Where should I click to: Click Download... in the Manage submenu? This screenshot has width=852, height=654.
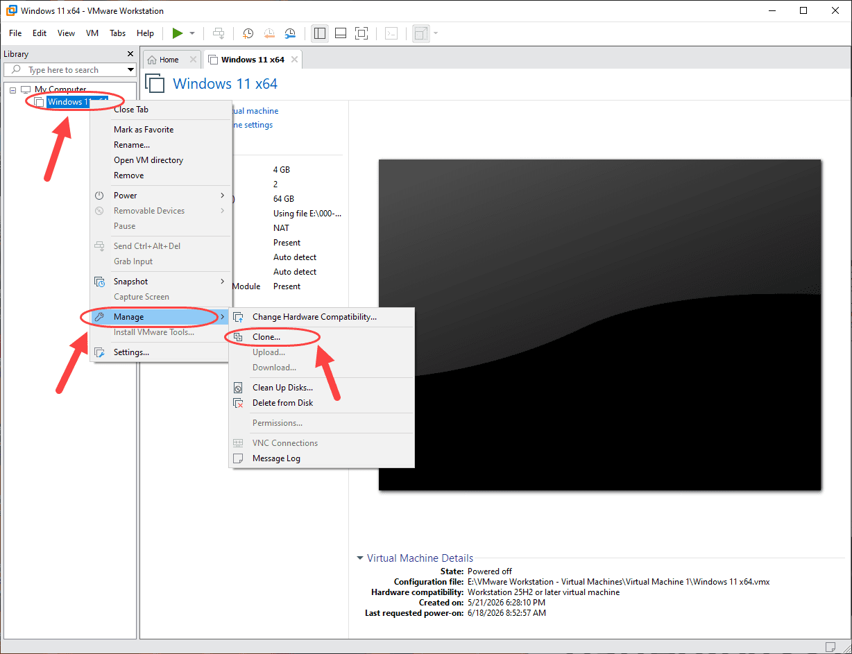274,368
